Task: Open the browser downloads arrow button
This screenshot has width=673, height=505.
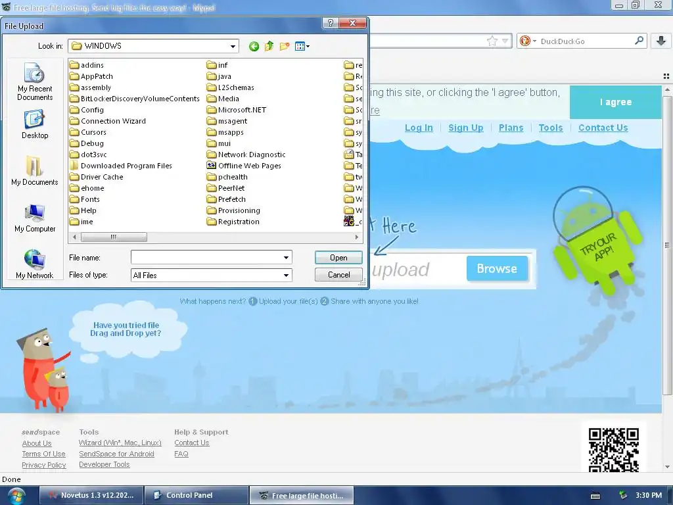Action: [661, 41]
